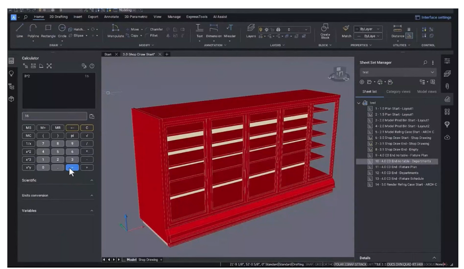Select the Line drawing tool
The height and width of the screenshot is (269, 464).
(20, 28)
